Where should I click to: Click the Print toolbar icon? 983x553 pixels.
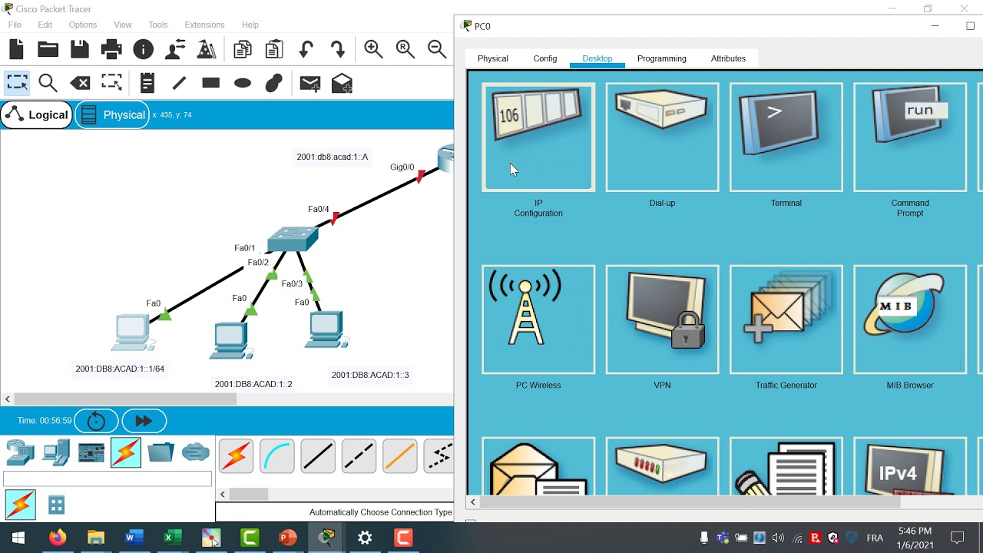[x=111, y=50]
